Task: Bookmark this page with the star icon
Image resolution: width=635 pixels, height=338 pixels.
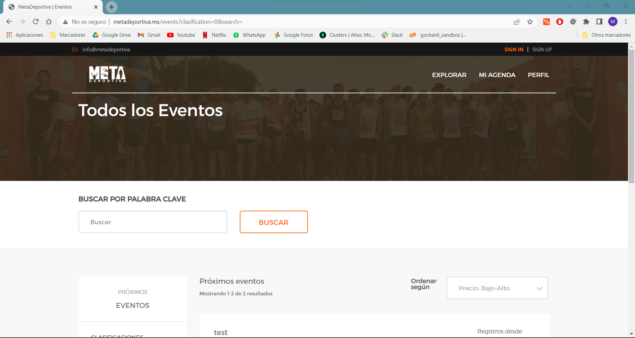Action: click(x=530, y=22)
